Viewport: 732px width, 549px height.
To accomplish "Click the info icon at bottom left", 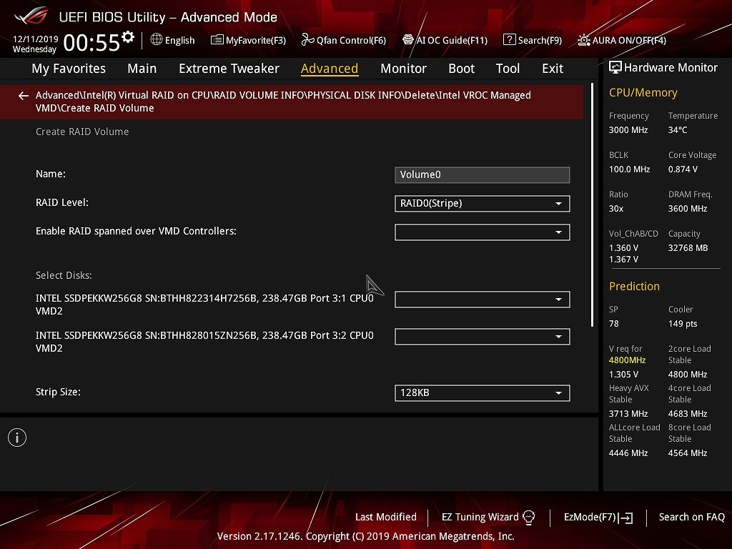I will pyautogui.click(x=17, y=437).
